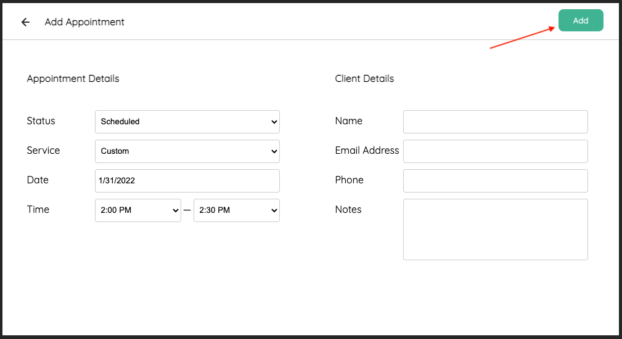Click inside the Notes text area
Viewport: 622px width, 339px height.
pos(495,229)
